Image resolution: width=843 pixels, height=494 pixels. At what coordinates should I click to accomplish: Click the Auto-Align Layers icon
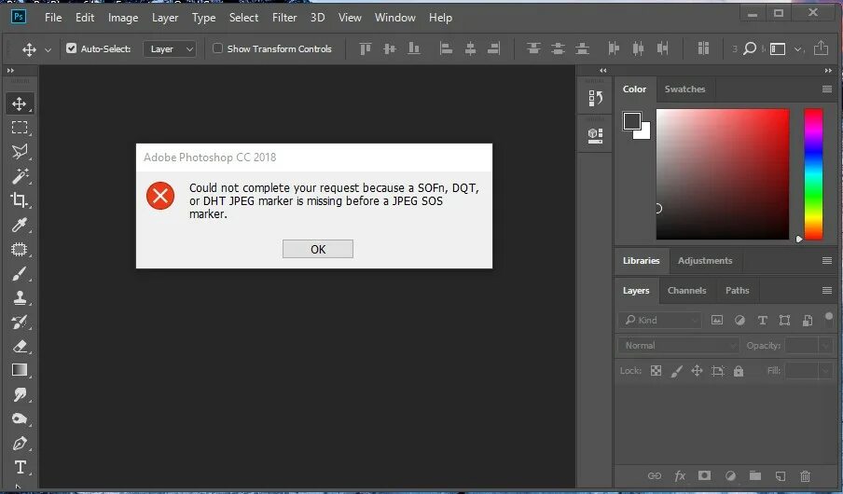click(703, 48)
